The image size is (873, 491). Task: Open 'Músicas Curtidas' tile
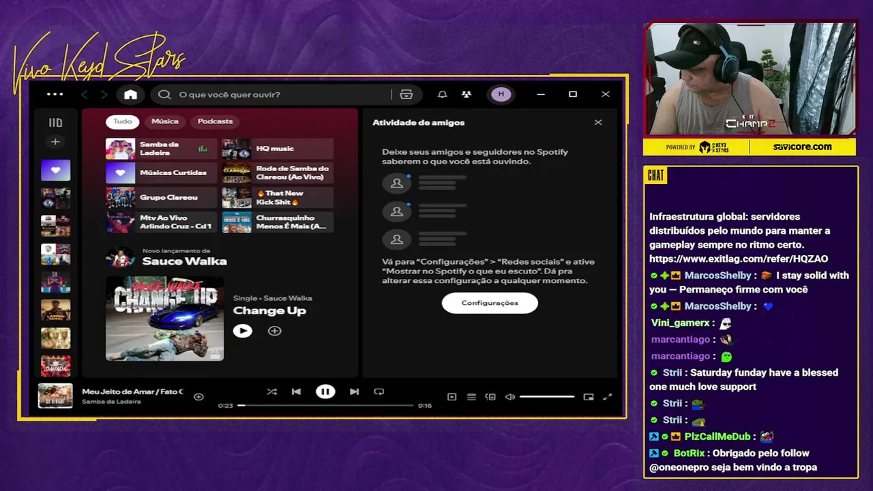(161, 173)
